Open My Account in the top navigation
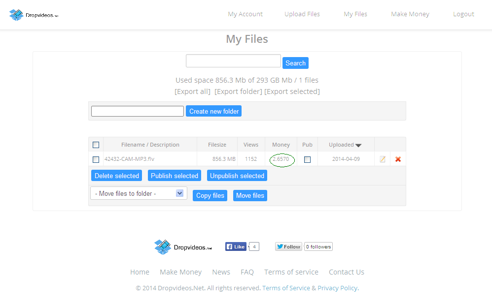The width and height of the screenshot is (492, 306). [245, 14]
